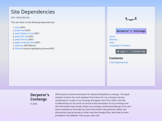This screenshot has width=162, height=121.
Task: Open the Jekyll link
Action: (17, 27)
